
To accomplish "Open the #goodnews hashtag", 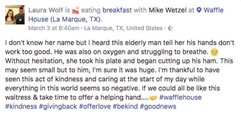I will tap(158, 106).
